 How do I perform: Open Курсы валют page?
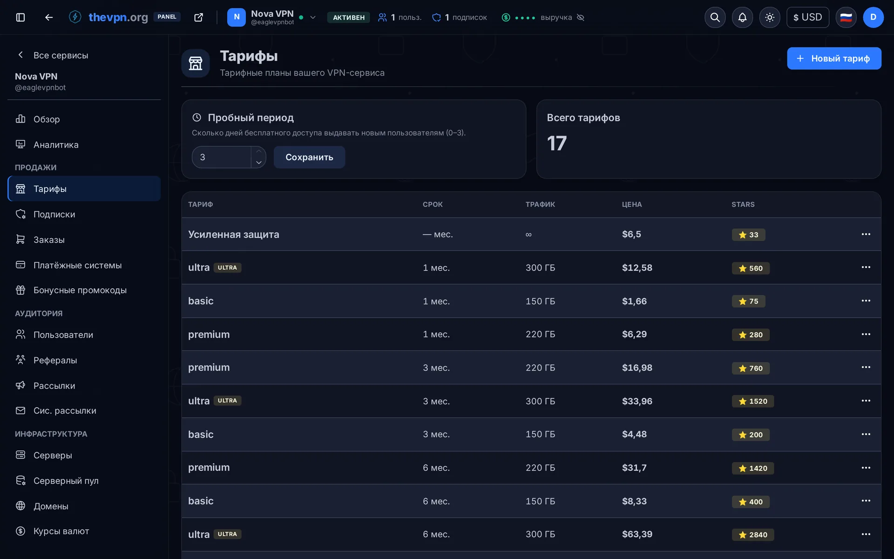tap(84, 531)
